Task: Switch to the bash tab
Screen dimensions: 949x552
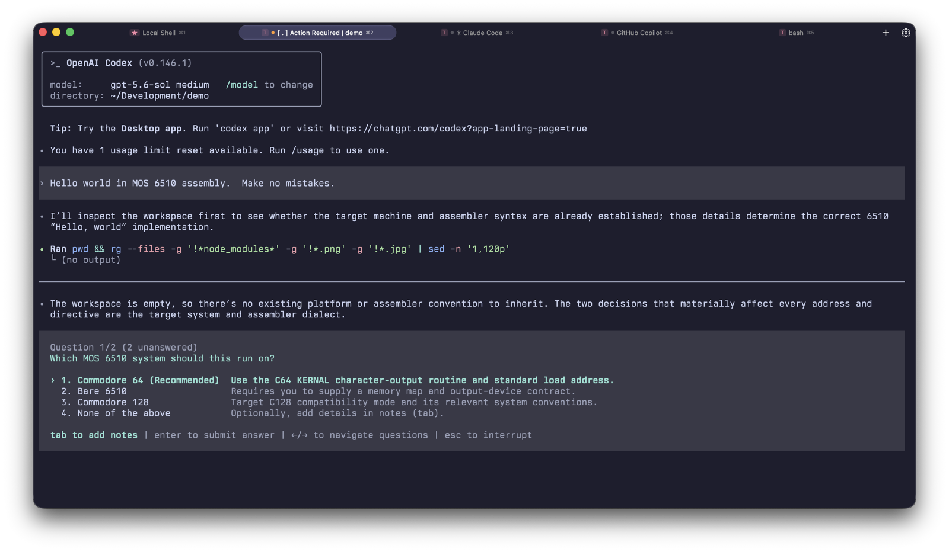Action: tap(797, 33)
